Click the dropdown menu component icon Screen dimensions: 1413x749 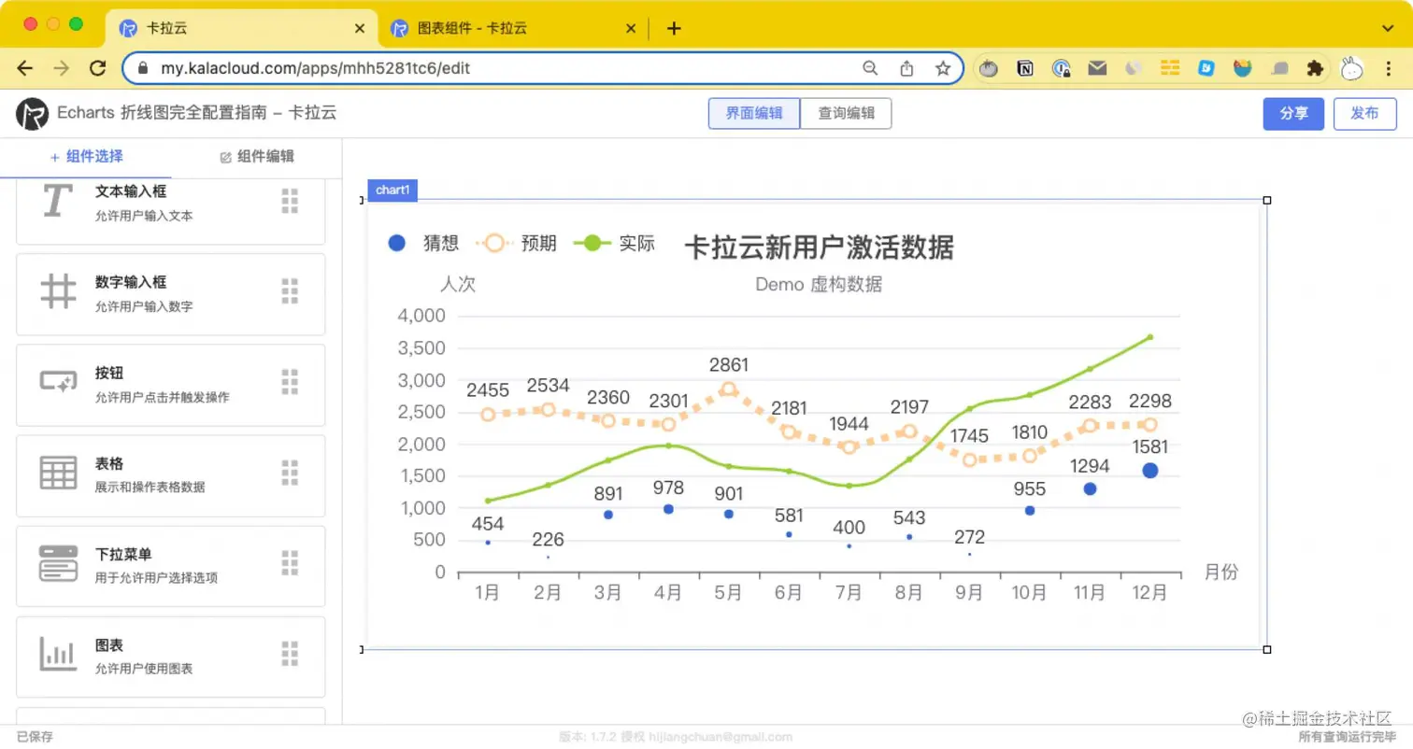tap(58, 564)
